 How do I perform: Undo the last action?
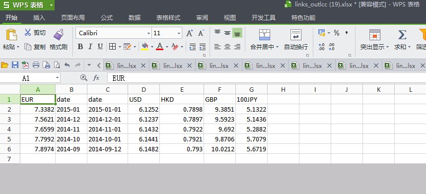point(67,65)
